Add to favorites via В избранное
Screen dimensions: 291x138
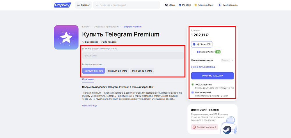(90, 42)
